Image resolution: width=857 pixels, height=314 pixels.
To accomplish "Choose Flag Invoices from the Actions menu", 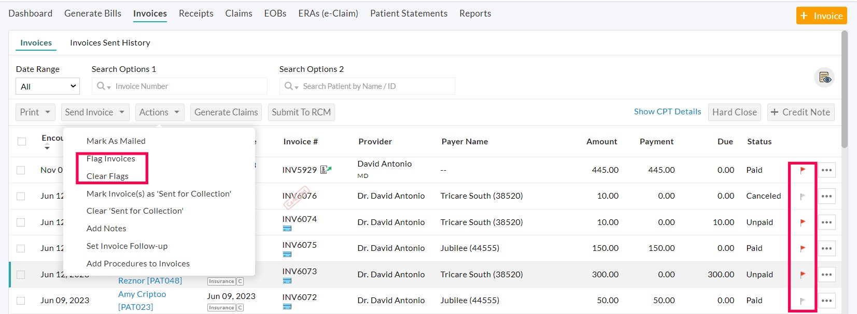I will click(111, 159).
